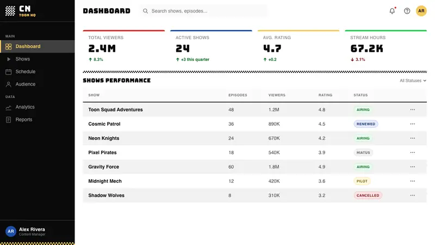The image size is (435, 245).
Task: Click the Active Shows 24 card
Action: 211,48
